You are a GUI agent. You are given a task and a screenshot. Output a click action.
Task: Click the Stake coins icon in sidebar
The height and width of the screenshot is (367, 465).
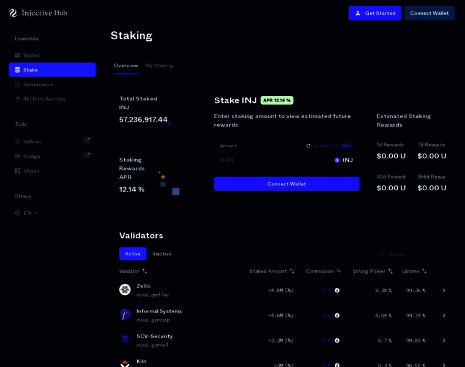point(18,70)
